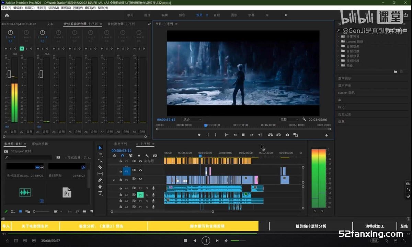
Task: Enable voice-over record on track A4
Action: [x=153, y=207]
